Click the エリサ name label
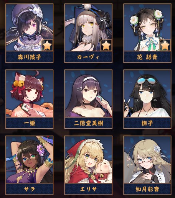The width and height of the screenshot is (175, 198). point(88,189)
